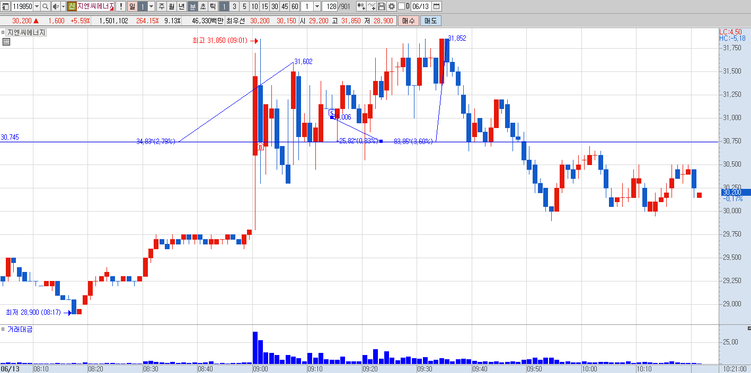Open the calendar date picker icon
Viewport: 751px width, 373px height.
[436, 6]
